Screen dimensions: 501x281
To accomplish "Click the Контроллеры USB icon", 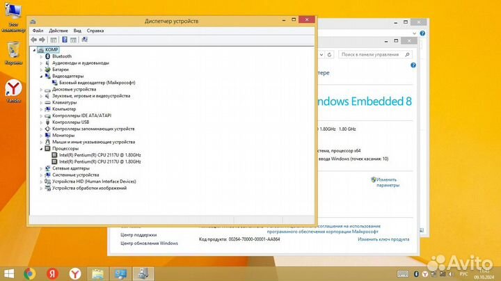I will [47, 122].
